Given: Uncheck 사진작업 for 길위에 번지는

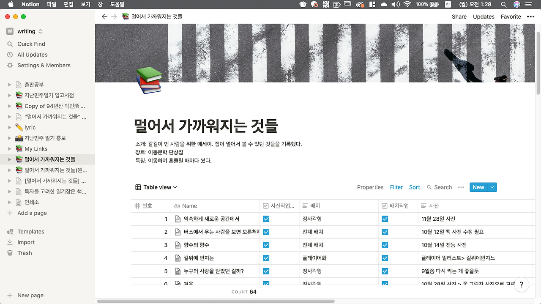Looking at the screenshot, I should [265, 258].
